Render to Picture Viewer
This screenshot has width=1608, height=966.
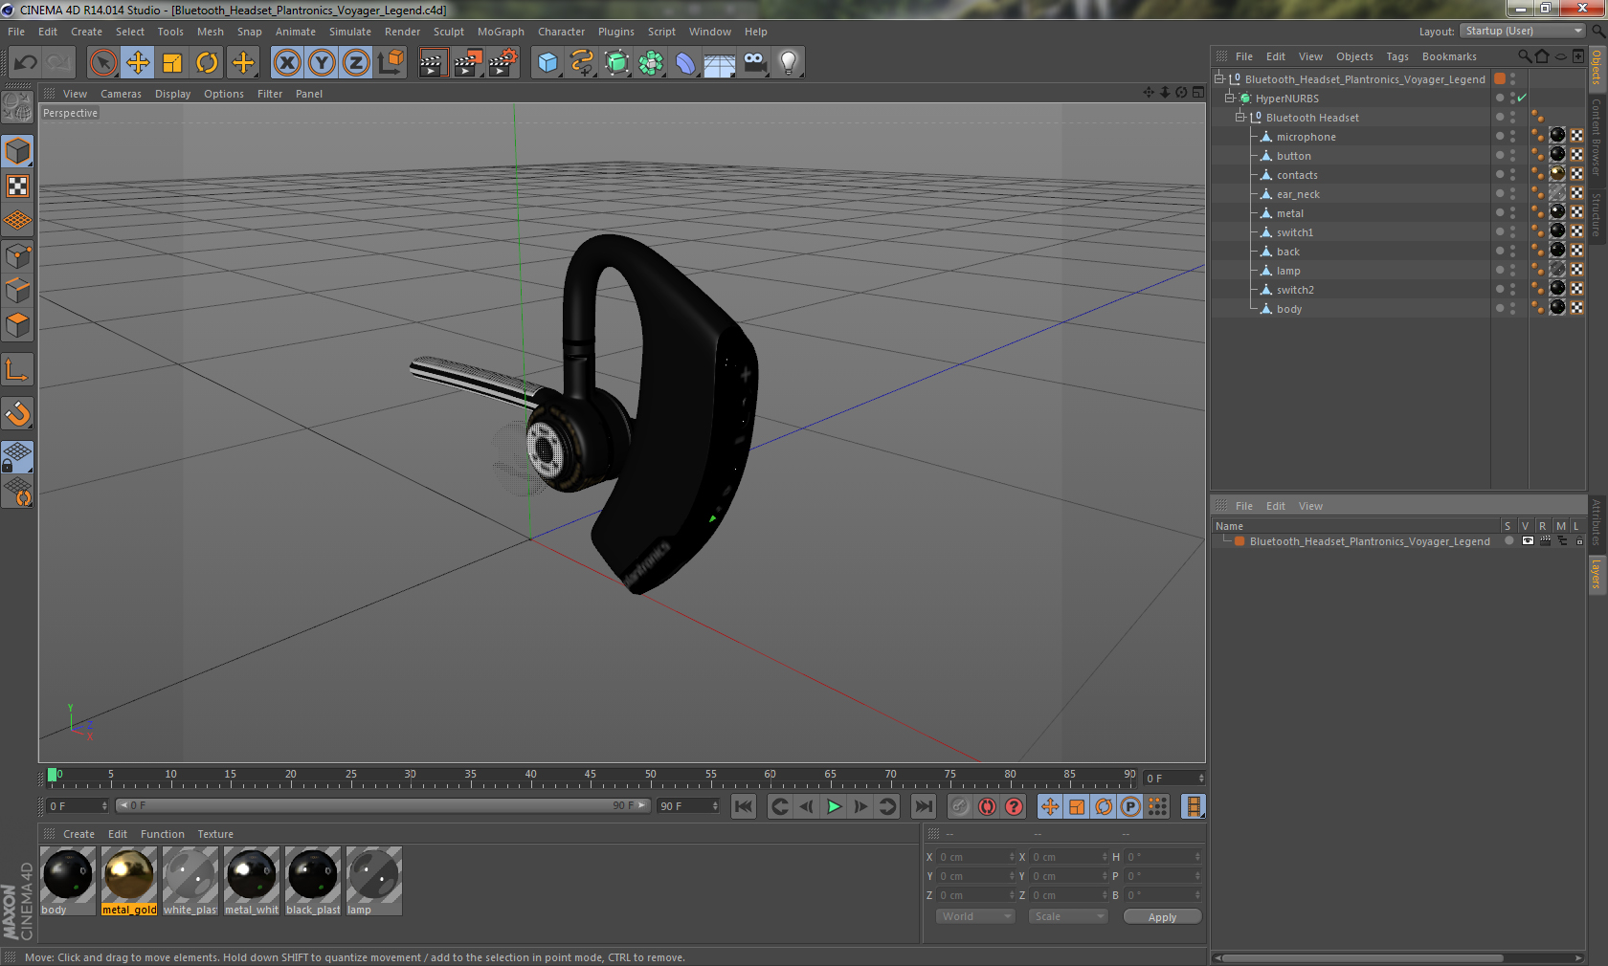click(x=468, y=63)
